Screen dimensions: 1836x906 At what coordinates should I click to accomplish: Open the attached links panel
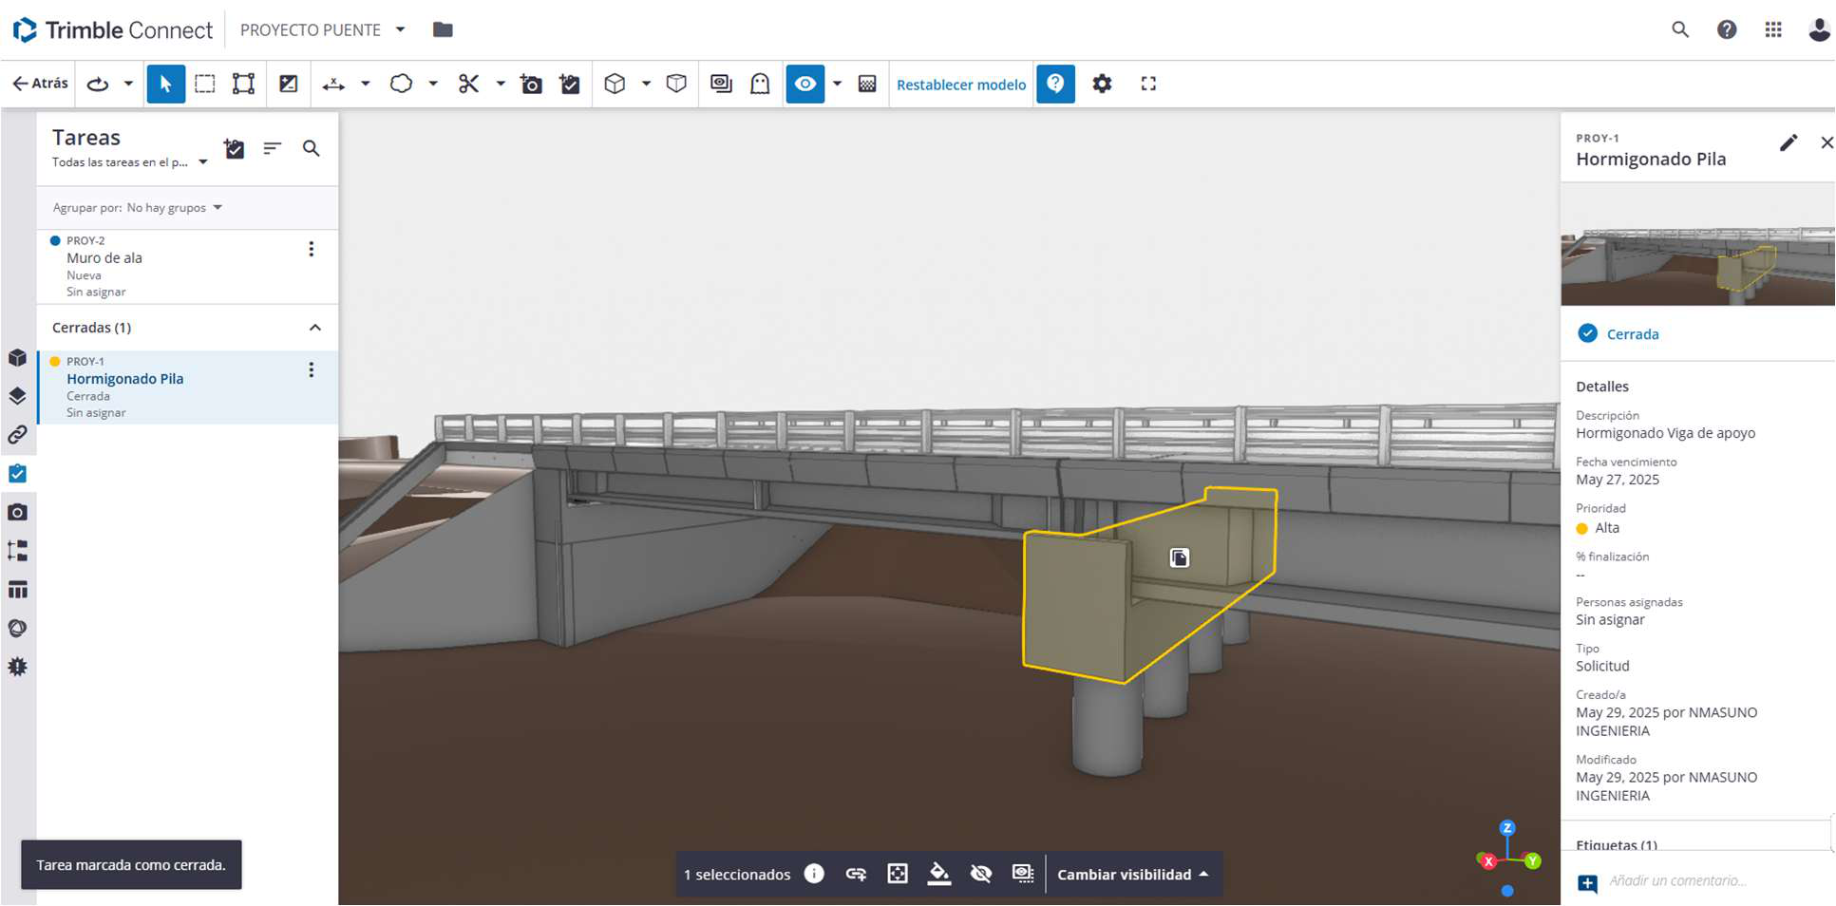click(17, 435)
